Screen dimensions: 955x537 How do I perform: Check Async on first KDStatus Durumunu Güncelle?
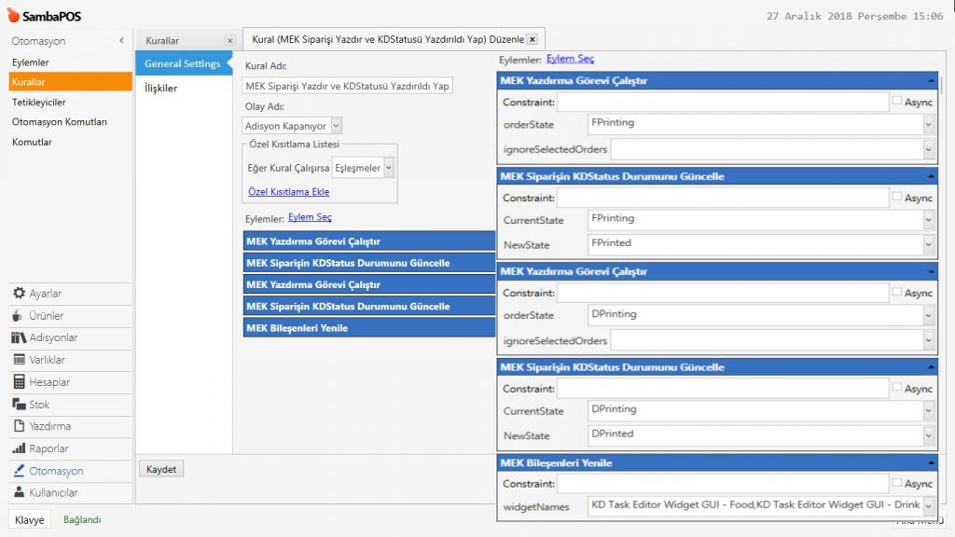(x=897, y=197)
